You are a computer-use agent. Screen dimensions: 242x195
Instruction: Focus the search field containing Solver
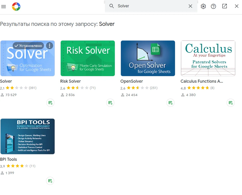point(151,6)
